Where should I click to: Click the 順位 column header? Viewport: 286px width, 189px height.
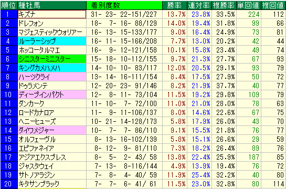[x=9, y=5]
